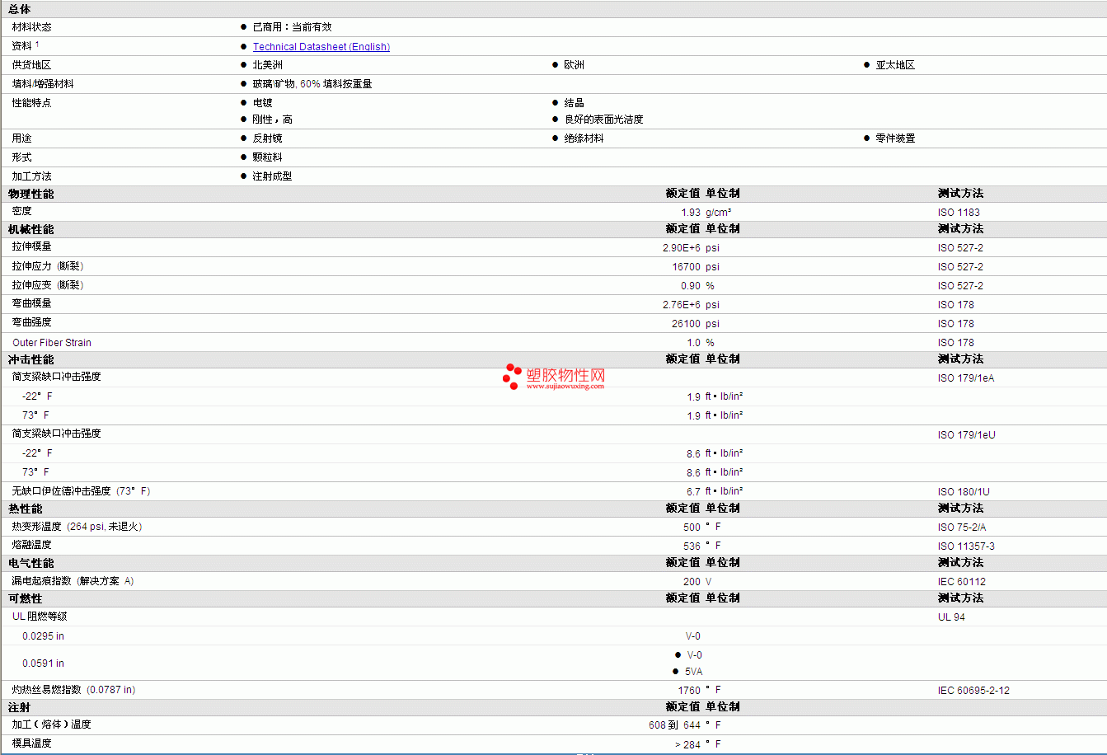Select the 灼热丝易燃指数 row label

(73, 690)
